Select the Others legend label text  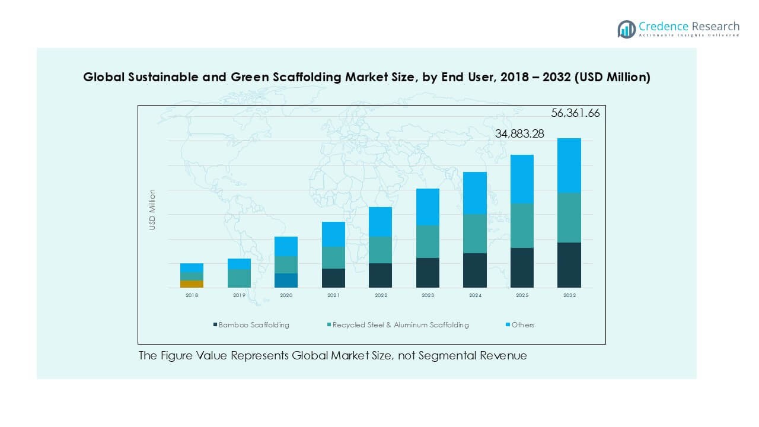click(523, 325)
